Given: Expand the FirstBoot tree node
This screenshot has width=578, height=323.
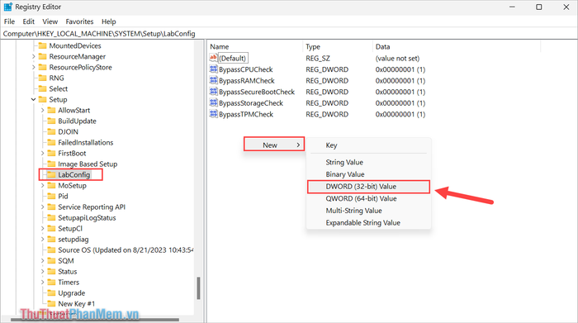Looking at the screenshot, I should click(42, 153).
